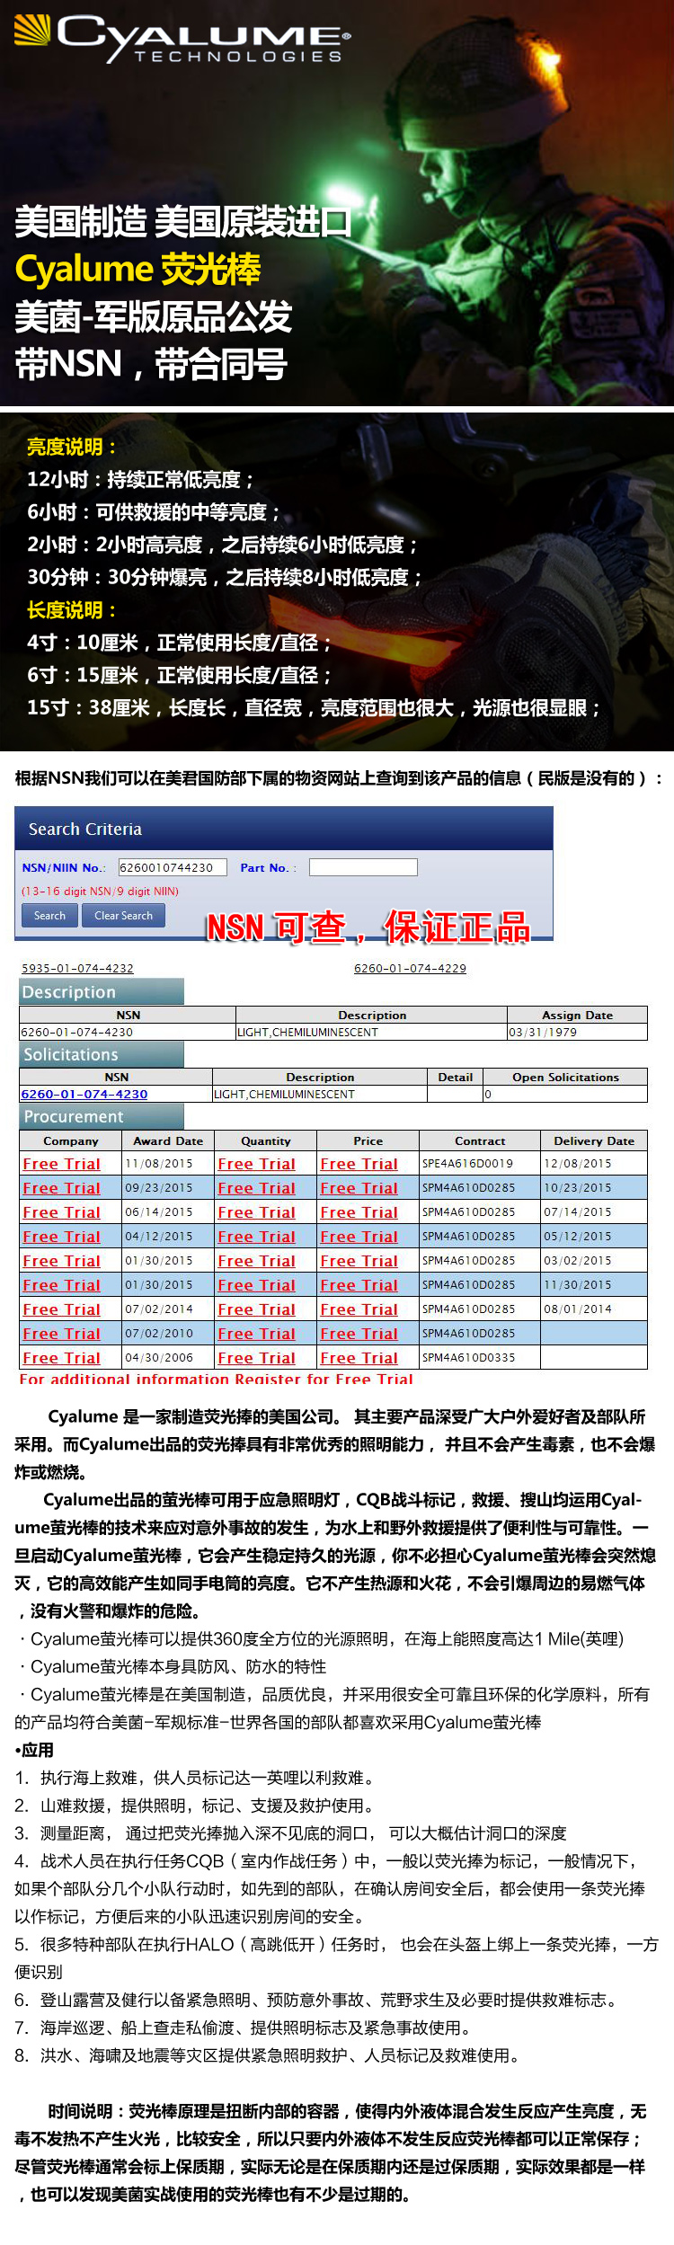Open Company Free Trial in 09/23/2015 row

point(62,1188)
